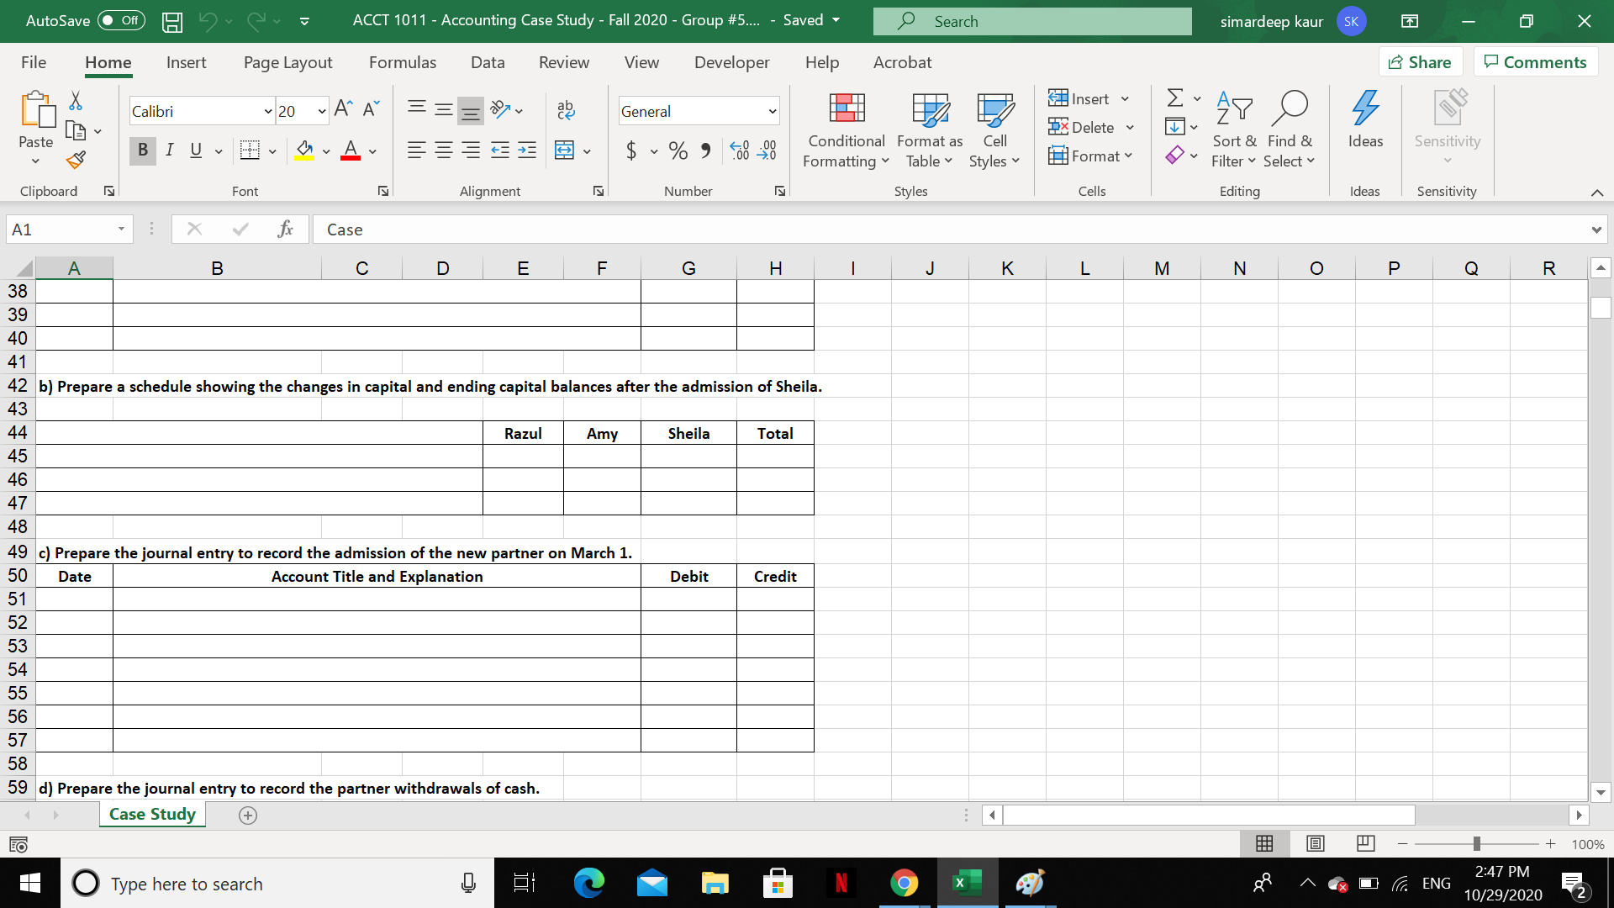
Task: Switch to the Formulas ribbon tab
Action: click(403, 62)
